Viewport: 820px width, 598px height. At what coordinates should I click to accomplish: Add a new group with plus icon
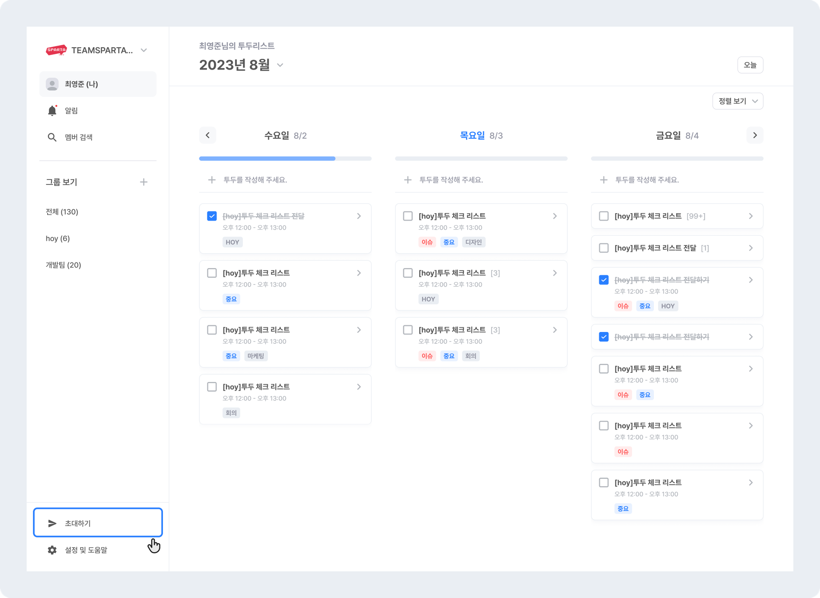coord(144,182)
